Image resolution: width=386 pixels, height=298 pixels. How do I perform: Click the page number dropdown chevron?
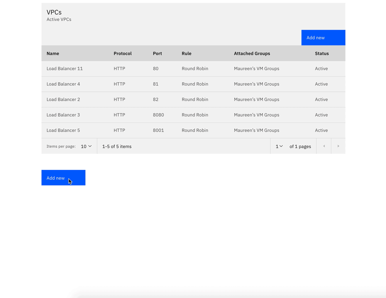281,146
